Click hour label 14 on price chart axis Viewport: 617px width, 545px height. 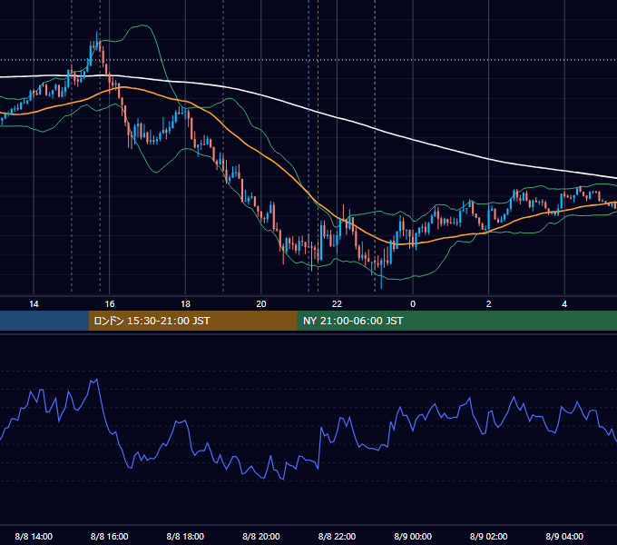point(34,304)
